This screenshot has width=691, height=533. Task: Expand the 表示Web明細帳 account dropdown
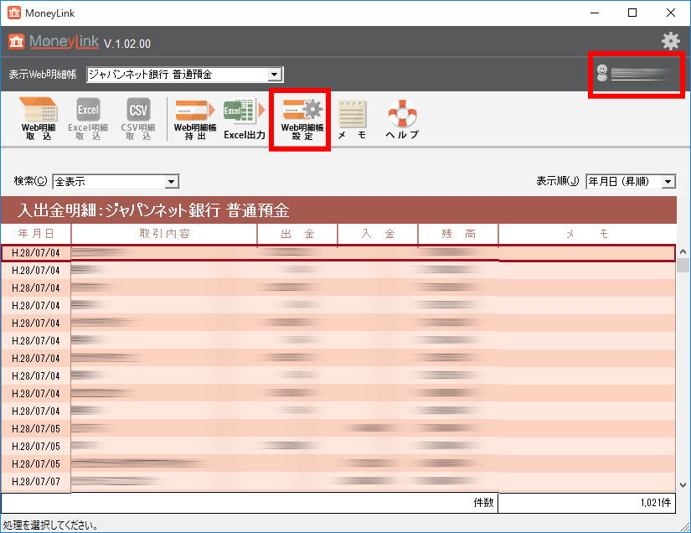pos(274,75)
